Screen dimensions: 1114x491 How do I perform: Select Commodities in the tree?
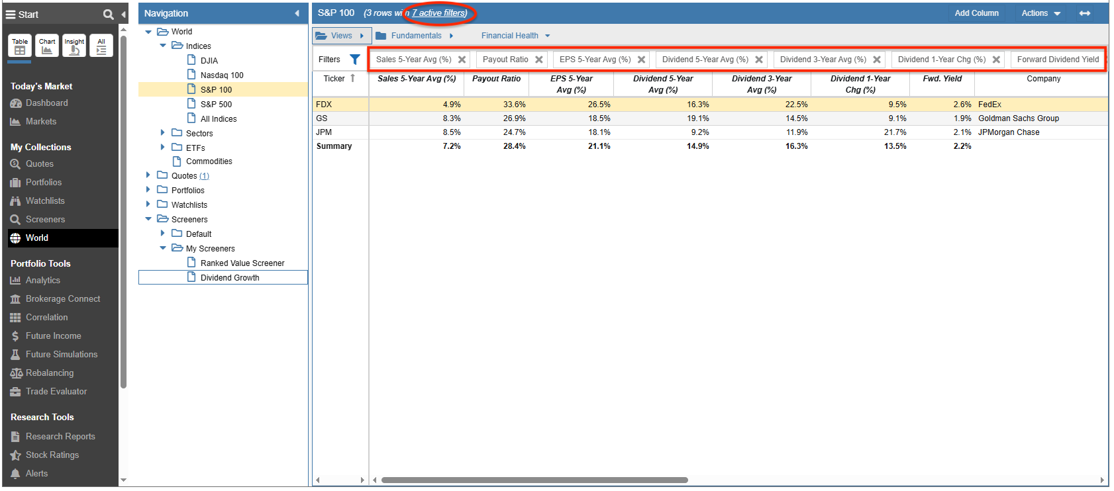tap(209, 161)
